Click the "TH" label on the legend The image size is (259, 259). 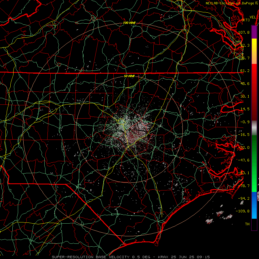coord(247,224)
